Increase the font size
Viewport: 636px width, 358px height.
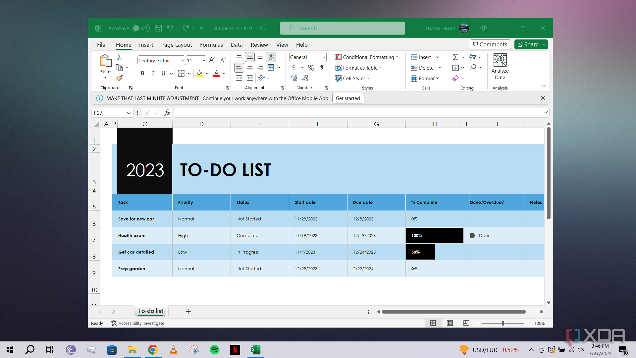[212, 60]
